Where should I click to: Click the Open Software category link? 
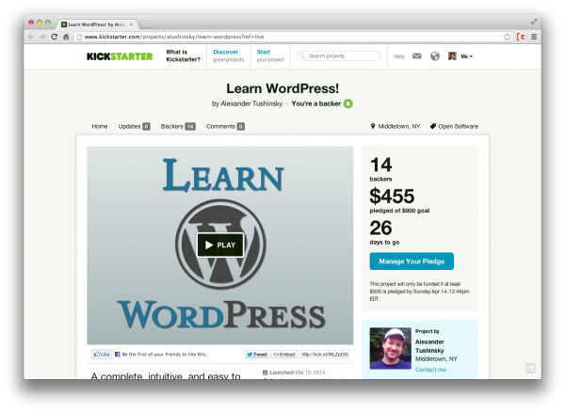coord(458,126)
